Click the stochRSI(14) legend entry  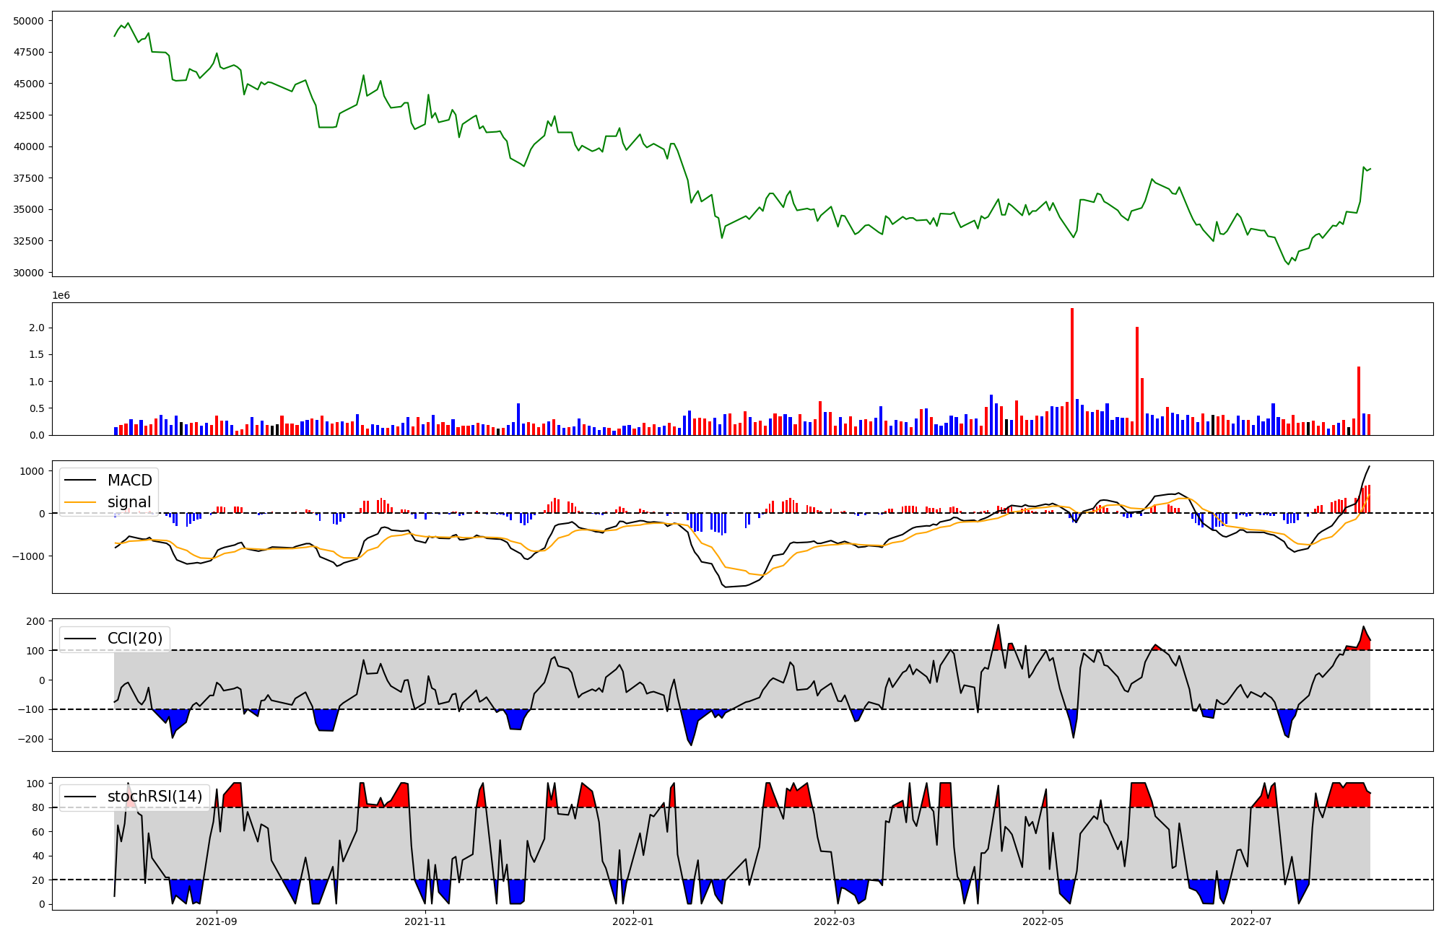pyautogui.click(x=155, y=797)
